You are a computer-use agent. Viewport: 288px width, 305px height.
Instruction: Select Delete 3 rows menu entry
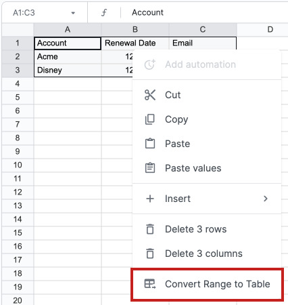(207, 229)
